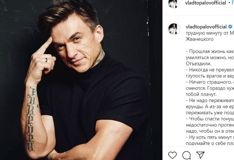Click the forearm tattoo in the photo

tap(31, 119)
